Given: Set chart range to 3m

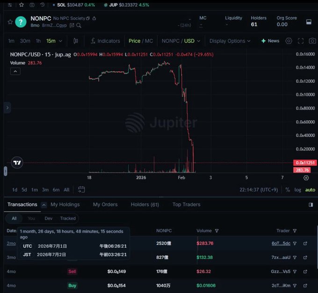Looking at the screenshot, I should pyautogui.click(x=45, y=190).
